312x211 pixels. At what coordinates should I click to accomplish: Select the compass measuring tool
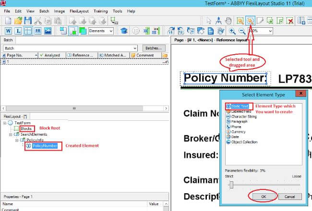[x=218, y=21]
